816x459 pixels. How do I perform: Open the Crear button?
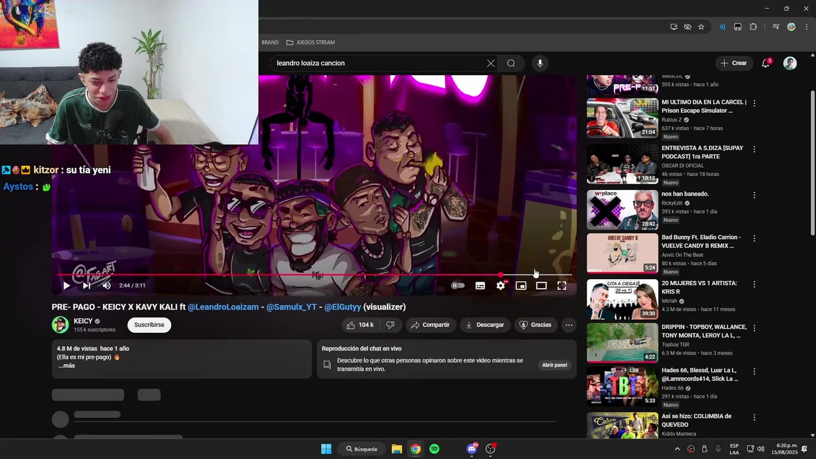734,63
